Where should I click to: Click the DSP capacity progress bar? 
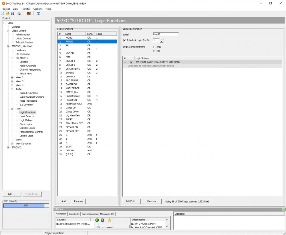[26, 205]
